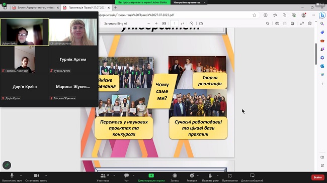Open the audio options caret next to microphone
Image resolution: width=327 pixels, height=183 pixels.
click(x=21, y=175)
